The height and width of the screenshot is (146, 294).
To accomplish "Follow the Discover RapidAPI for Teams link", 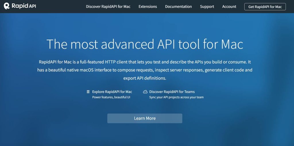I will coord(172,92).
